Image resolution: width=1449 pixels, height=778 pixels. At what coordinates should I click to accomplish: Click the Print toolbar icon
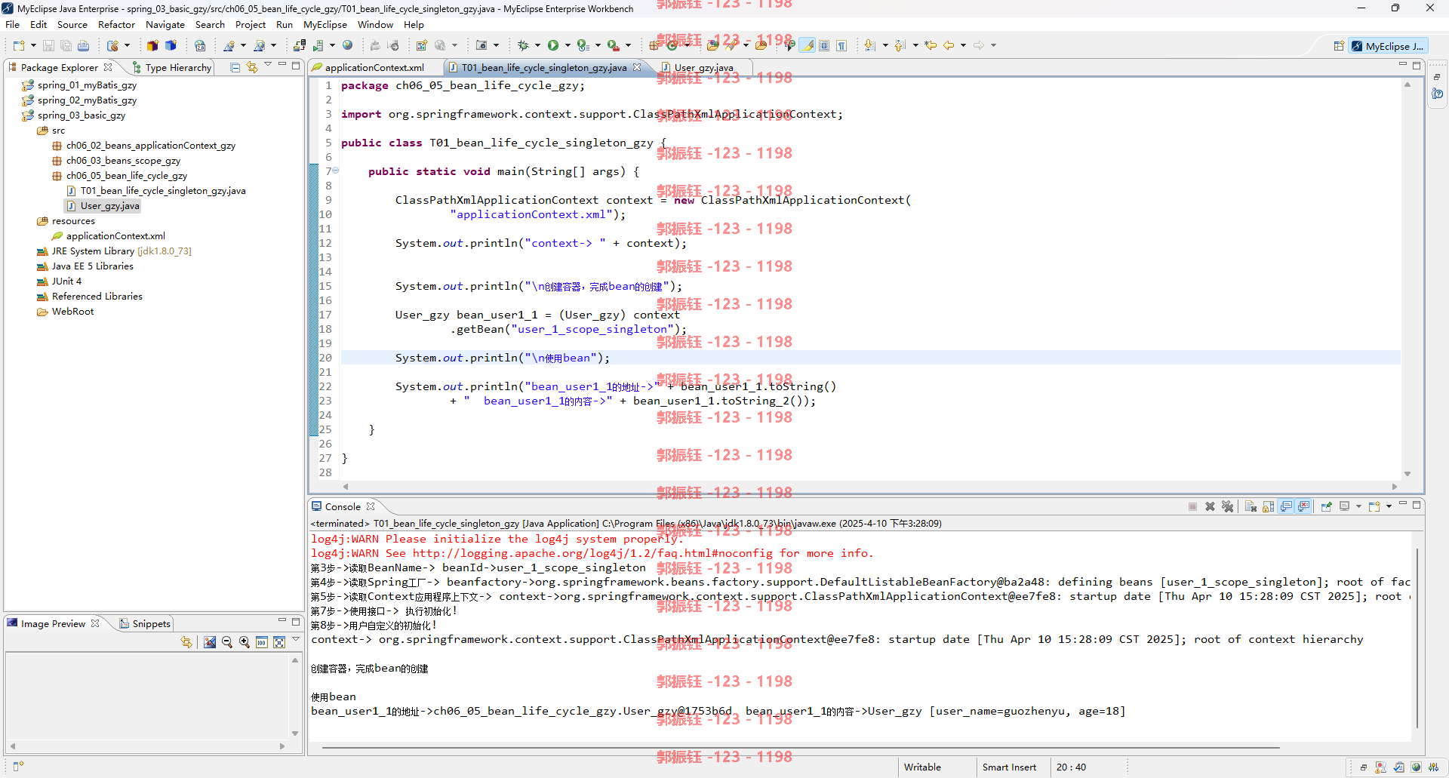click(x=84, y=45)
